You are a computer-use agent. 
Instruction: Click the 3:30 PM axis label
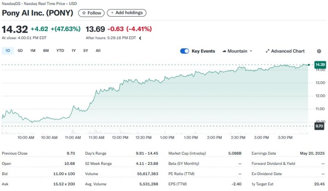[285, 138]
